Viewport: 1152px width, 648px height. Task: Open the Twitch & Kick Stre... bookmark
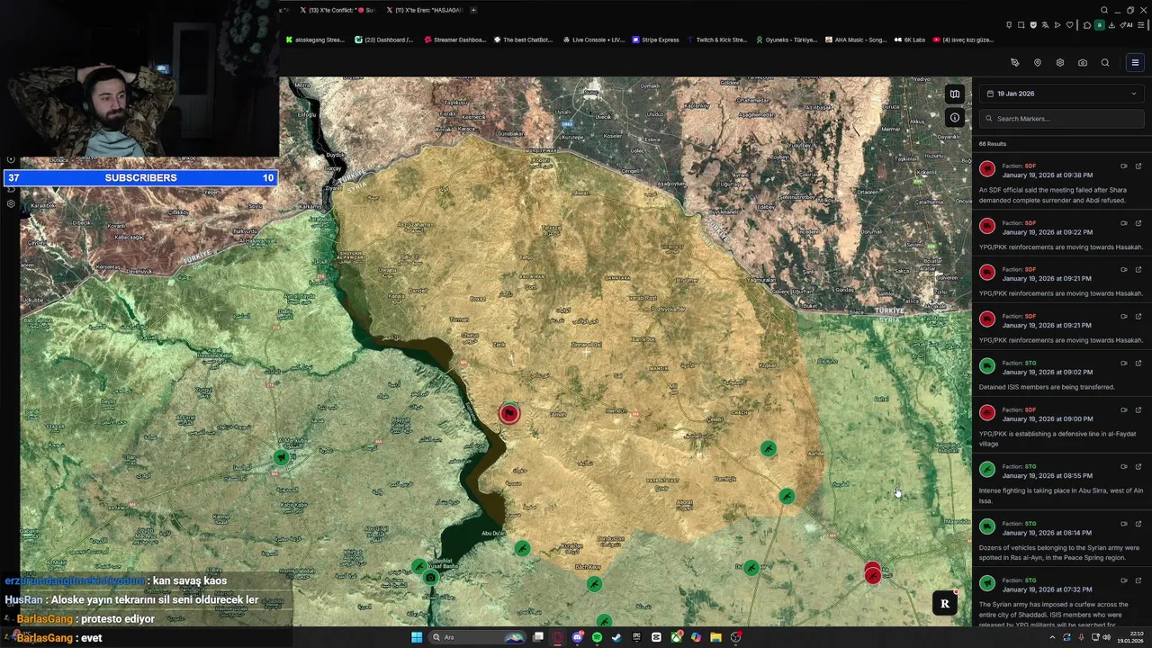click(x=717, y=40)
